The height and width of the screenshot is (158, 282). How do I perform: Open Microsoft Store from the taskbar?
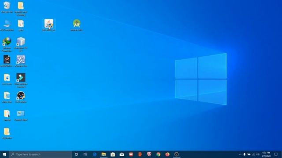click(113, 154)
